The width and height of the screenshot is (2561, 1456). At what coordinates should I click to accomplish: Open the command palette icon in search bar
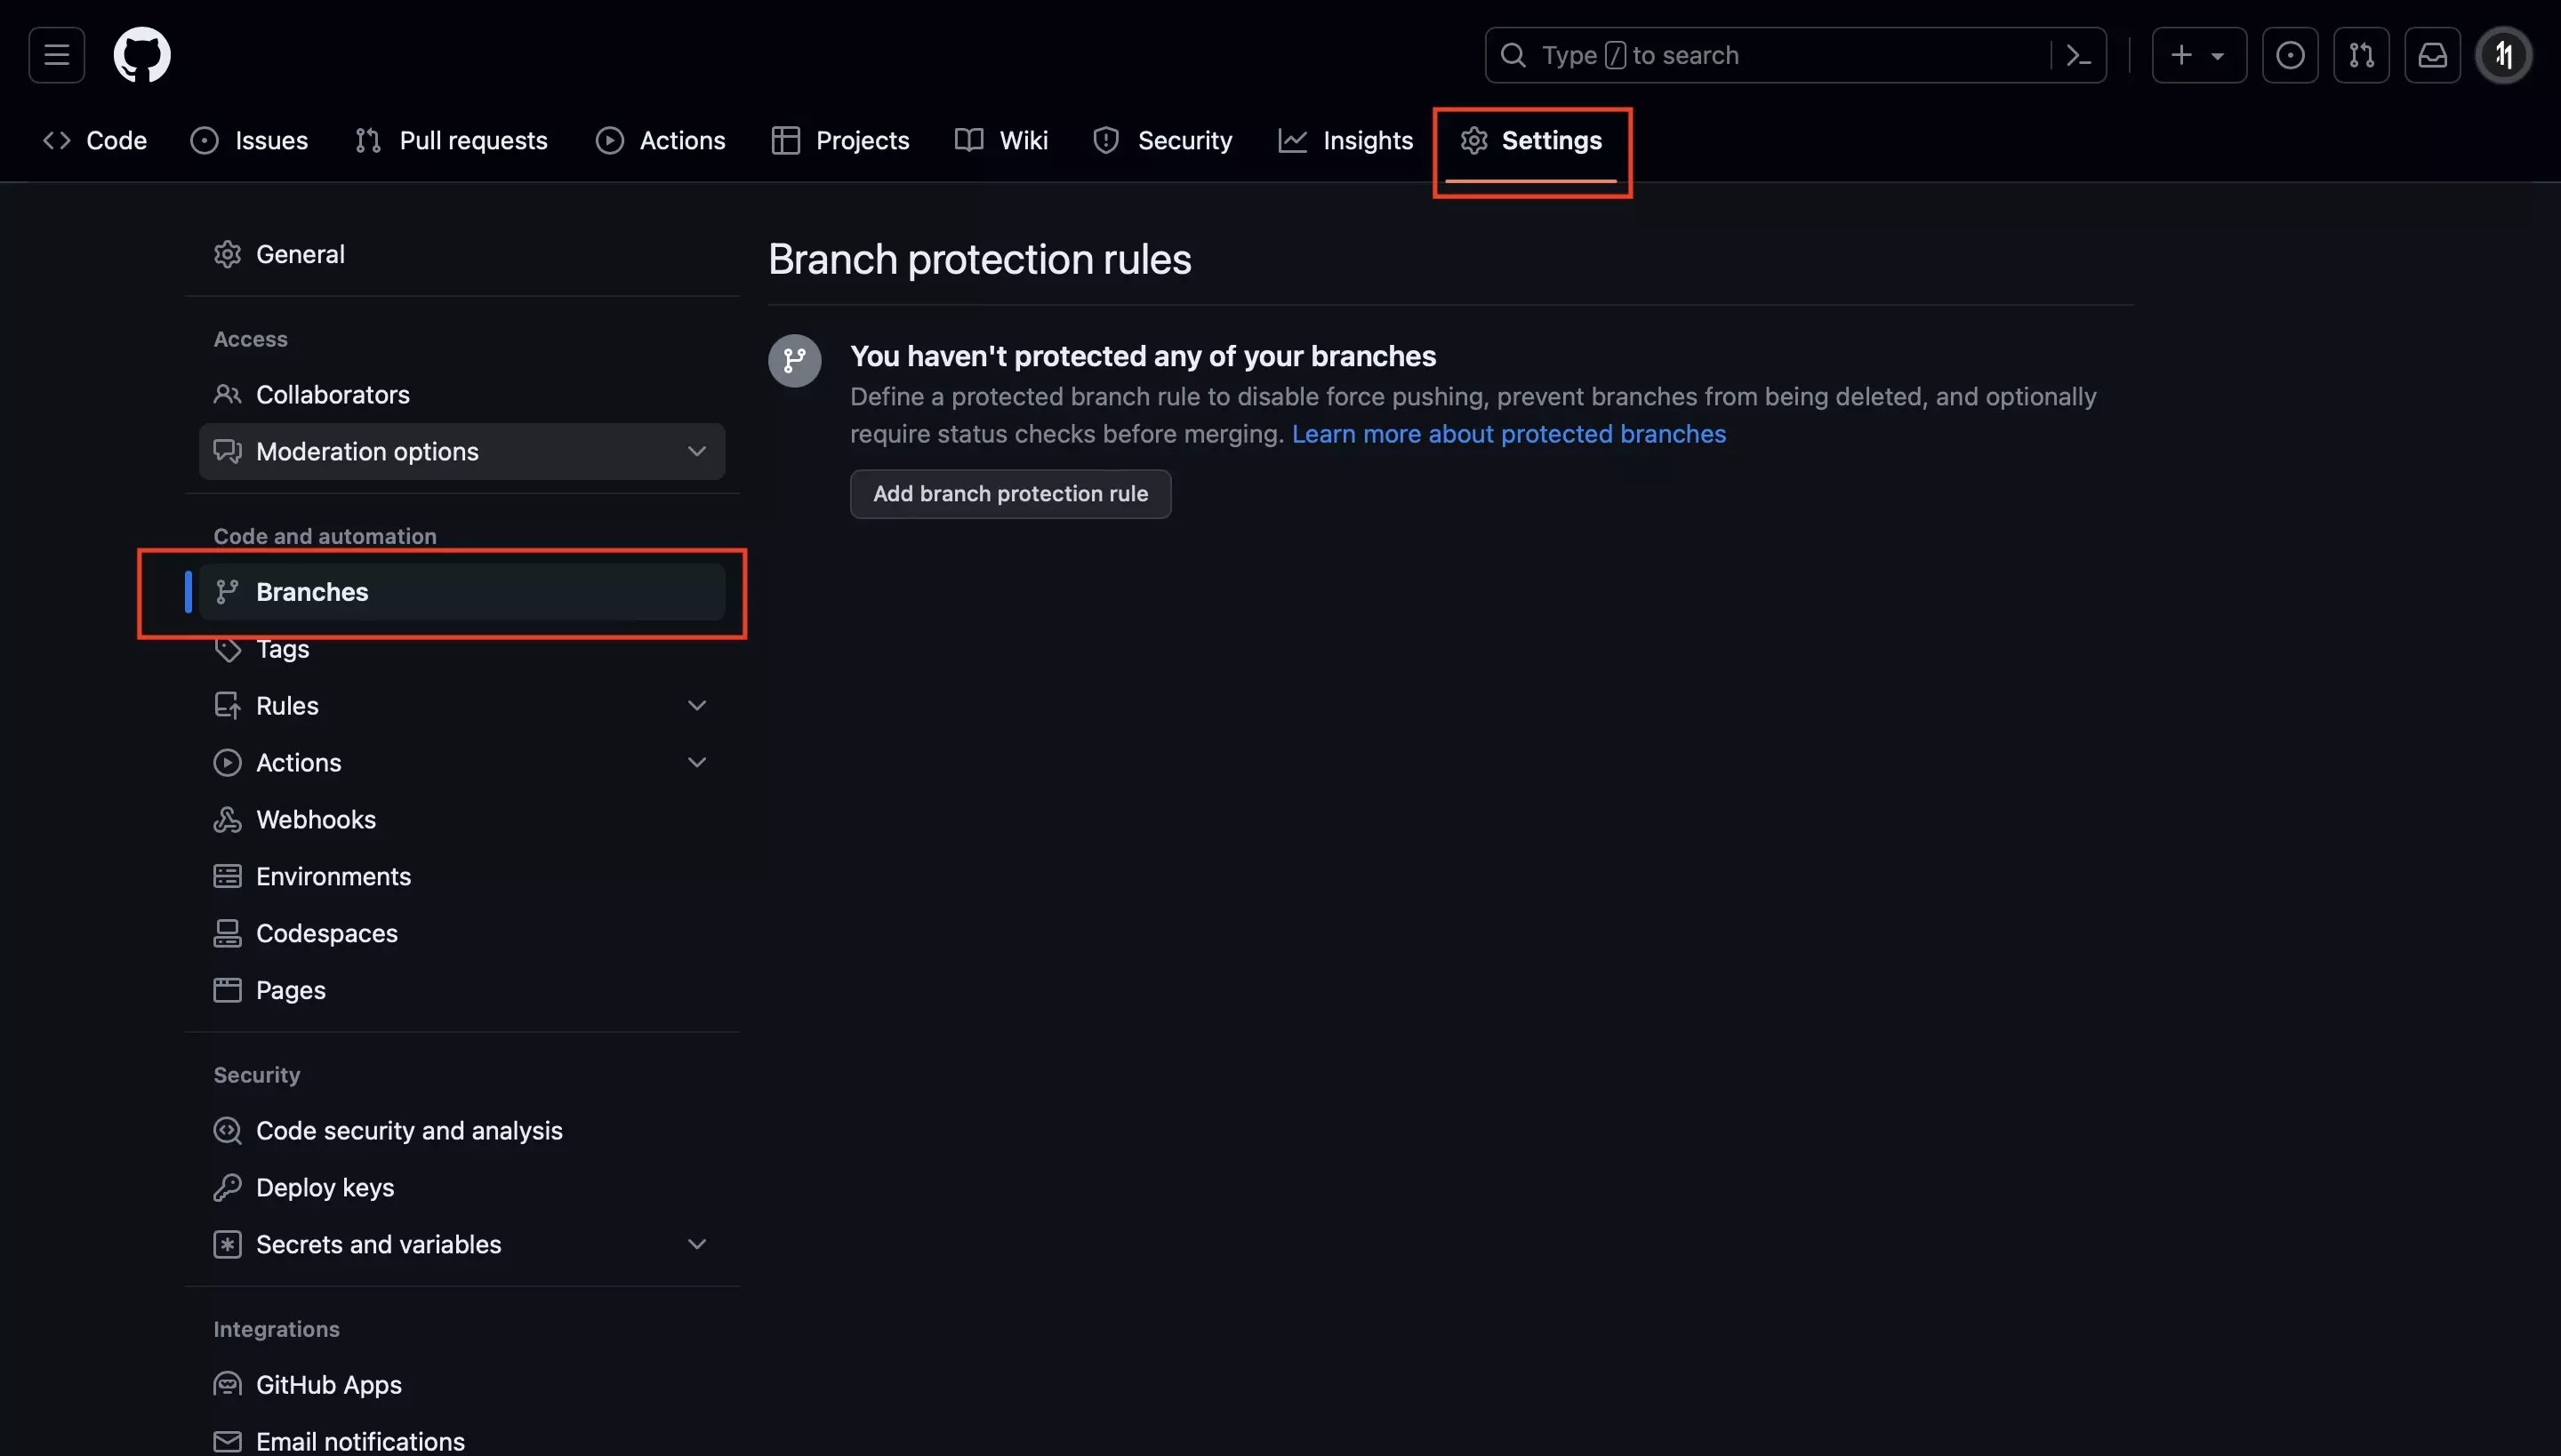[2078, 55]
